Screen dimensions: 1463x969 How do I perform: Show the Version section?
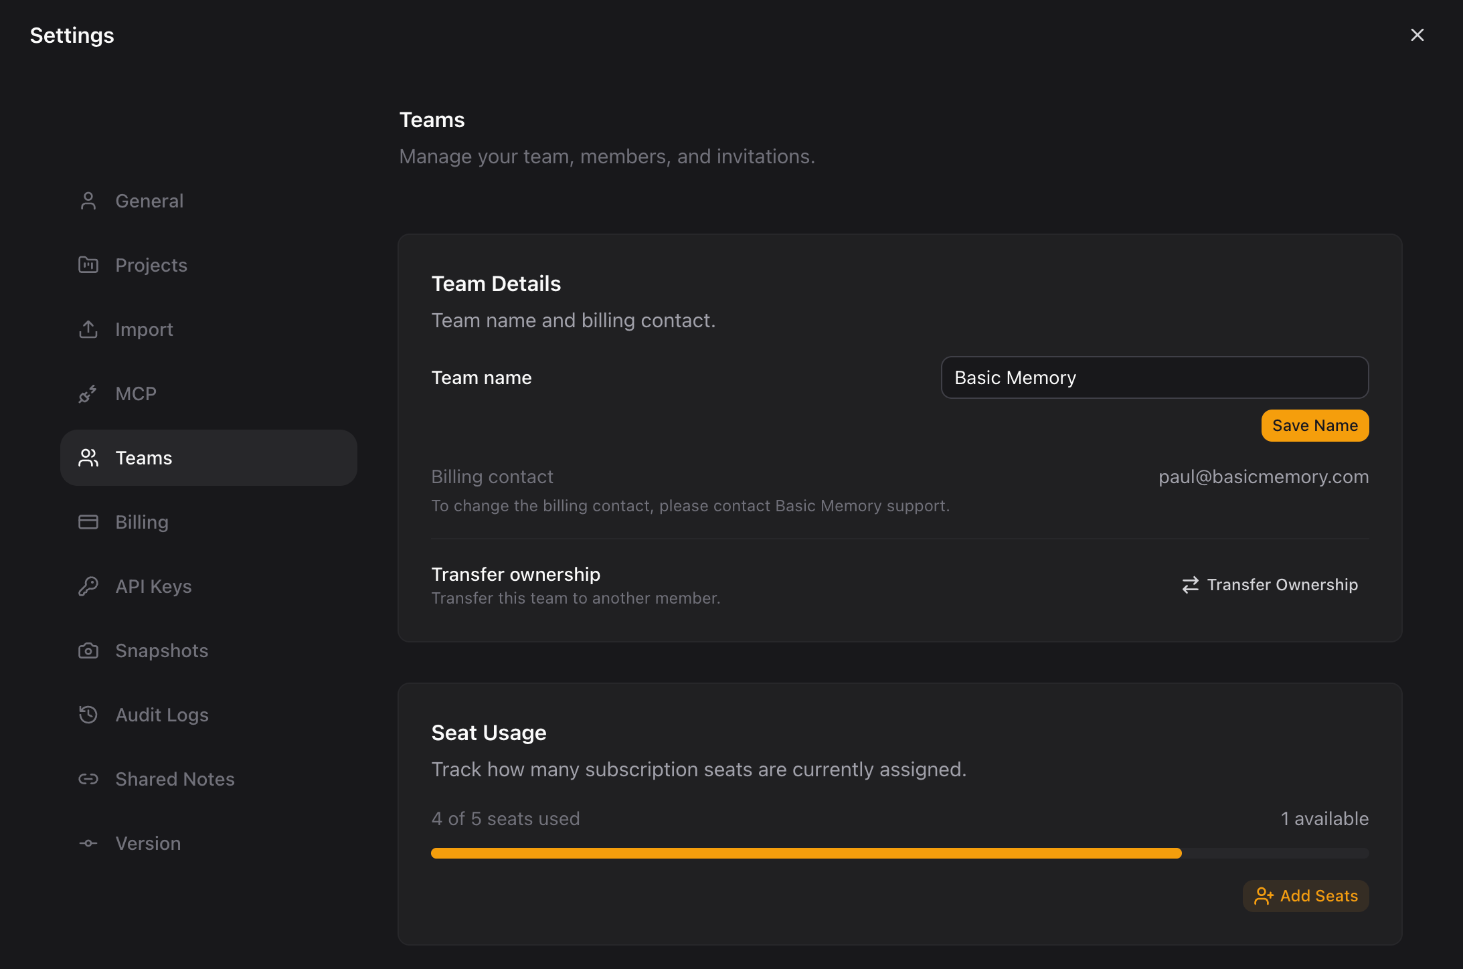pos(209,843)
